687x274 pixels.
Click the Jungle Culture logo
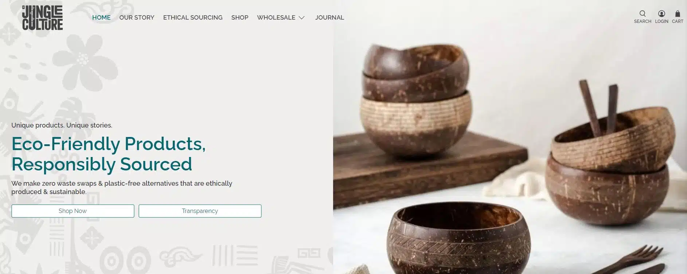tap(42, 18)
